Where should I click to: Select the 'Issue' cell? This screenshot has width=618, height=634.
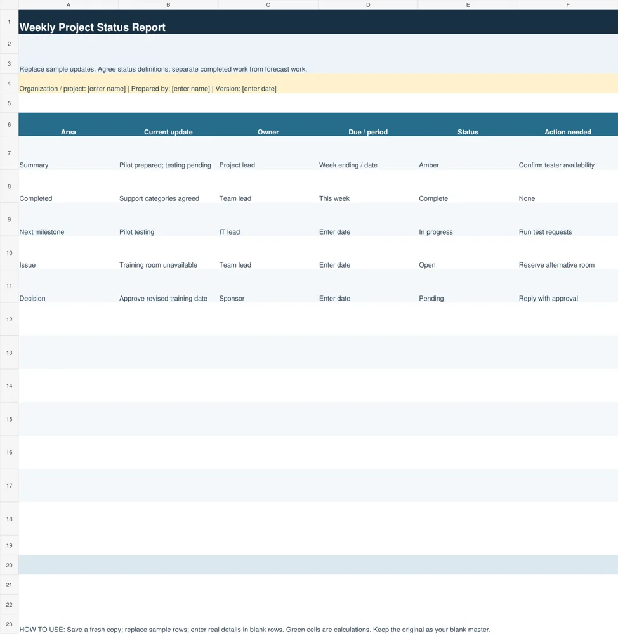coord(69,253)
